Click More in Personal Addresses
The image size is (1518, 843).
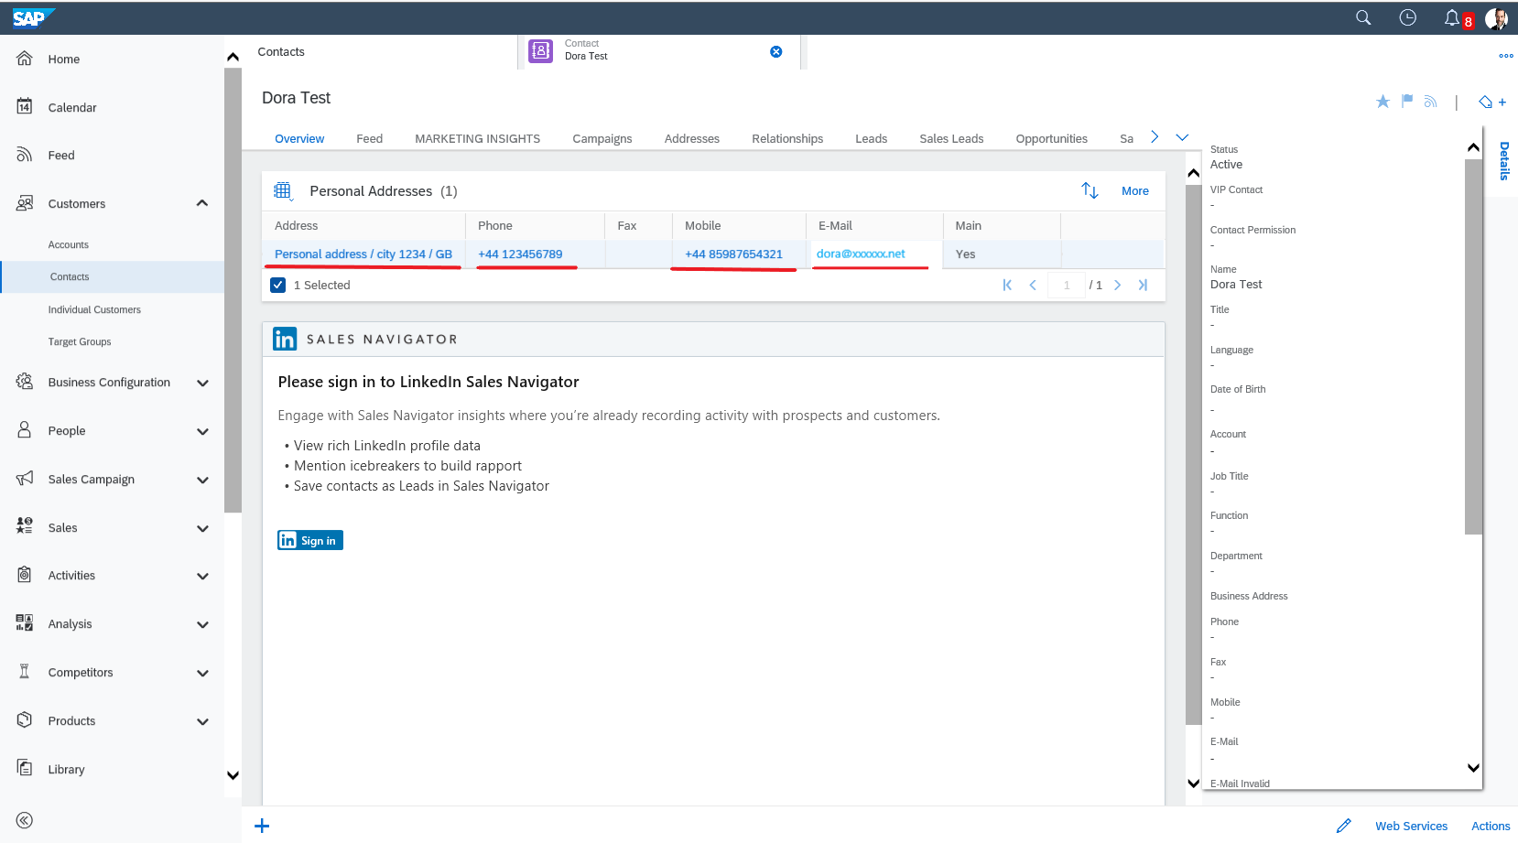pyautogui.click(x=1135, y=190)
